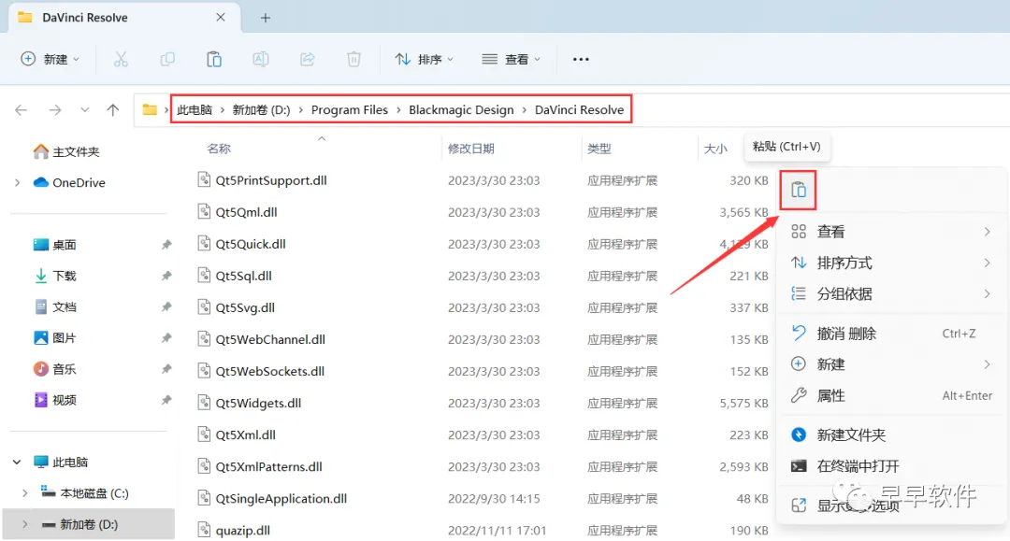Sort by 名称 column header
1010x541 pixels.
(x=218, y=149)
